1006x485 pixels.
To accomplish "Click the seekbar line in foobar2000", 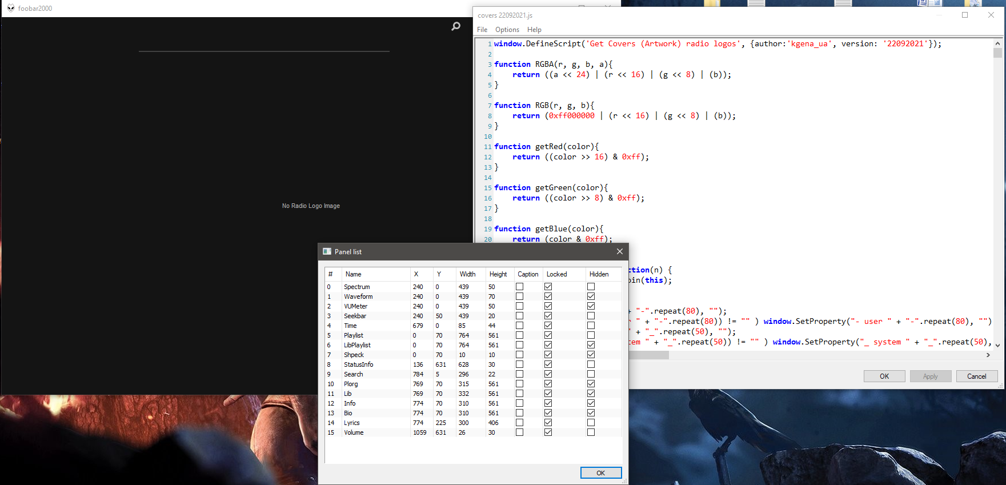I will pyautogui.click(x=264, y=51).
